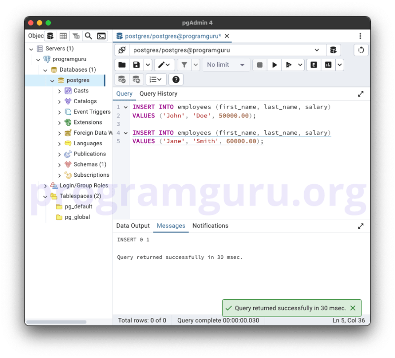Select the Extensions tree item
Image resolution: width=395 pixels, height=358 pixels.
pos(88,122)
